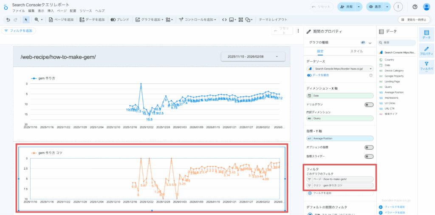Click the redo arrow in toolbar
Viewport: 435px width, 215px height.
pos(16,19)
